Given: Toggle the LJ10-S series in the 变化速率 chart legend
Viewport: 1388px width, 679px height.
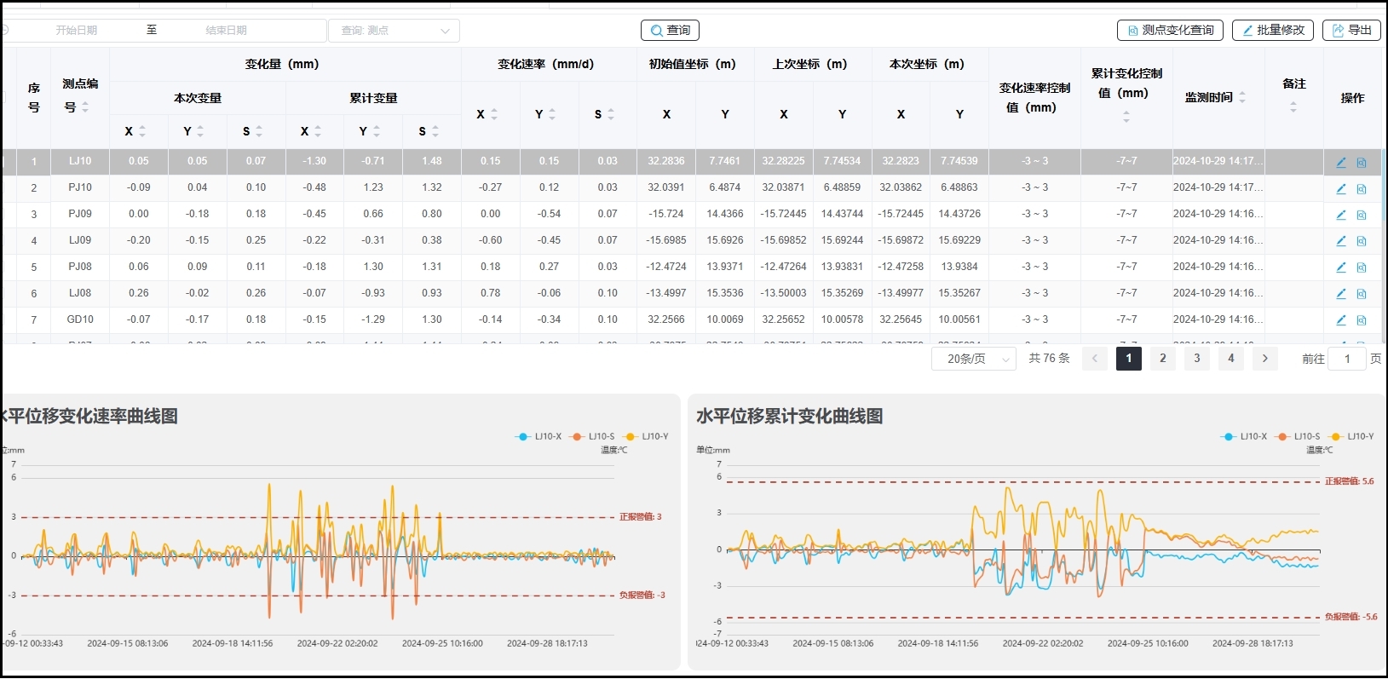Looking at the screenshot, I should pos(593,436).
